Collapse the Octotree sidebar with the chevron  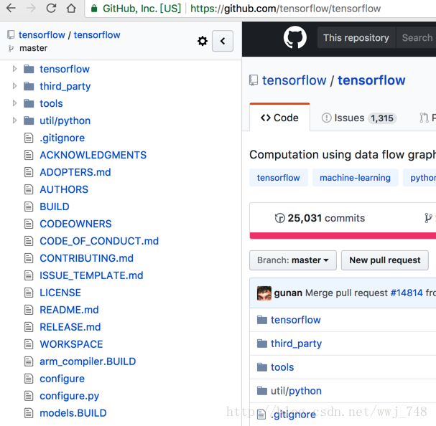point(223,41)
